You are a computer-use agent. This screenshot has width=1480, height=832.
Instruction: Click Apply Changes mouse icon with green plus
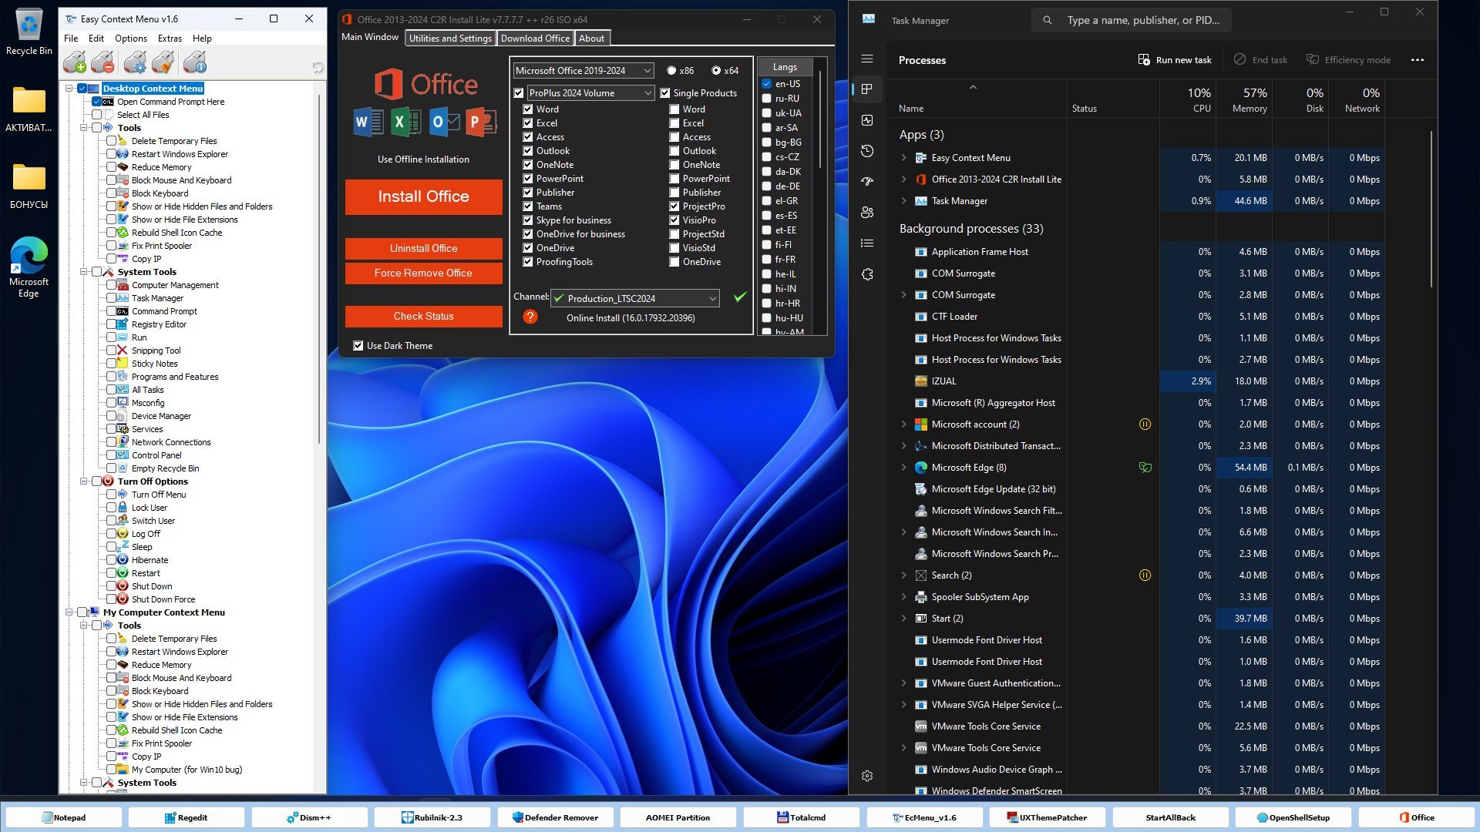tap(75, 62)
